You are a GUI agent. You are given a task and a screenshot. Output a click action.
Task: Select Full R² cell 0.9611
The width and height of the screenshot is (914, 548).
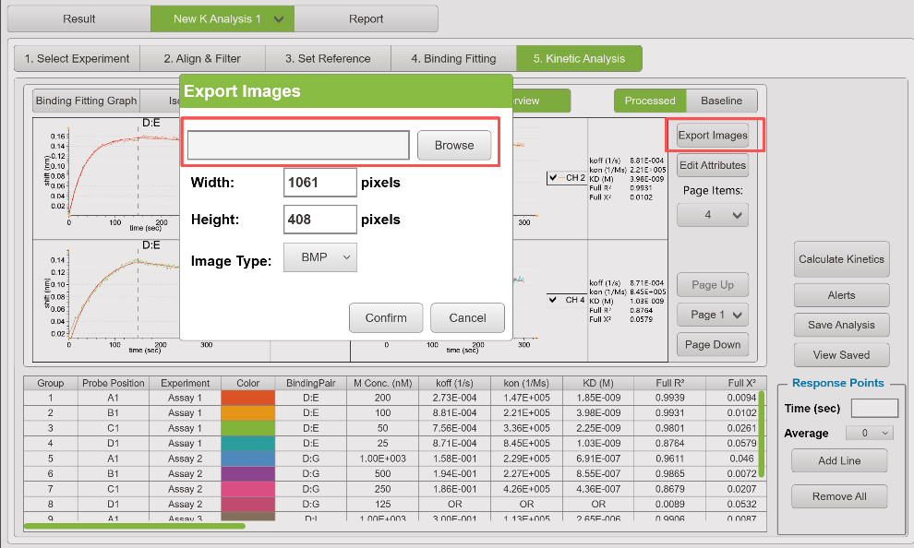coord(669,459)
